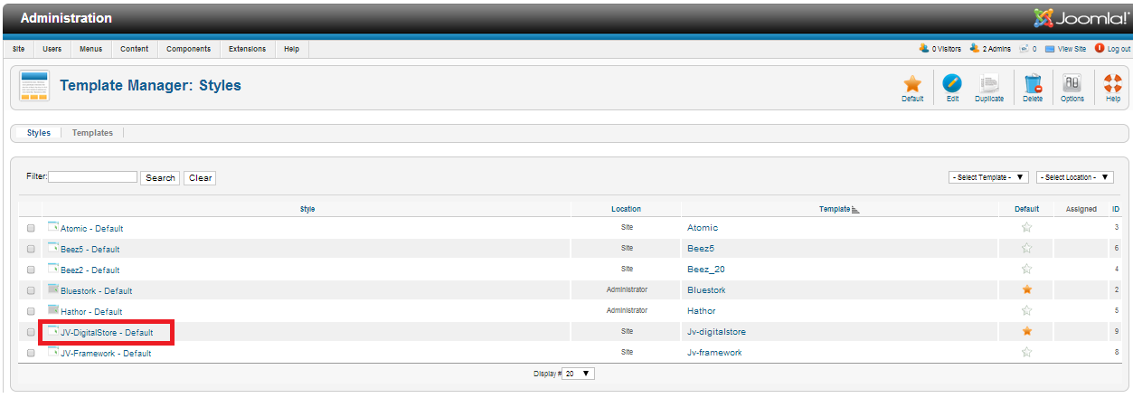The image size is (1133, 398).
Task: Click into the Filter text field
Action: pos(92,177)
